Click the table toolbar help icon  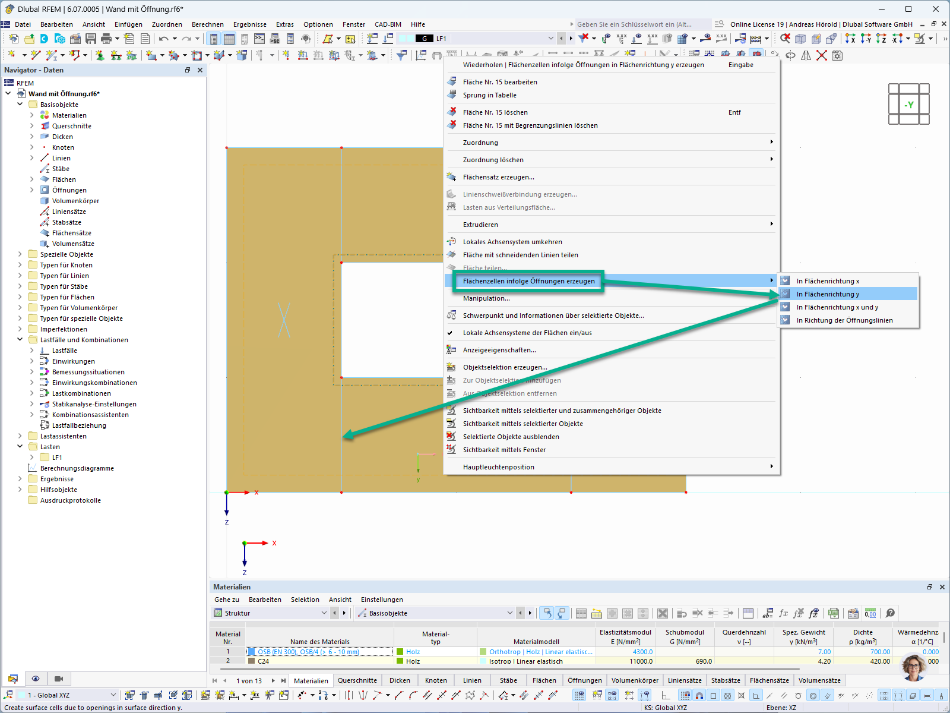click(x=890, y=613)
